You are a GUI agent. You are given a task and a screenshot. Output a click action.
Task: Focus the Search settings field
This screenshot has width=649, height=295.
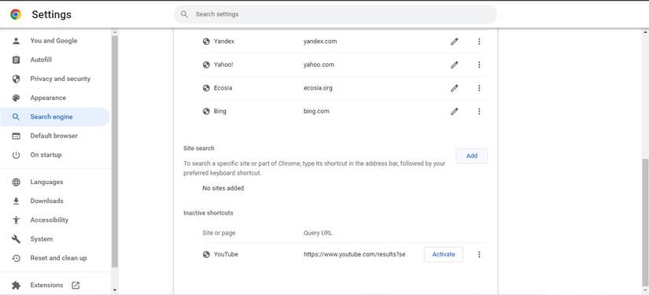coord(335,14)
